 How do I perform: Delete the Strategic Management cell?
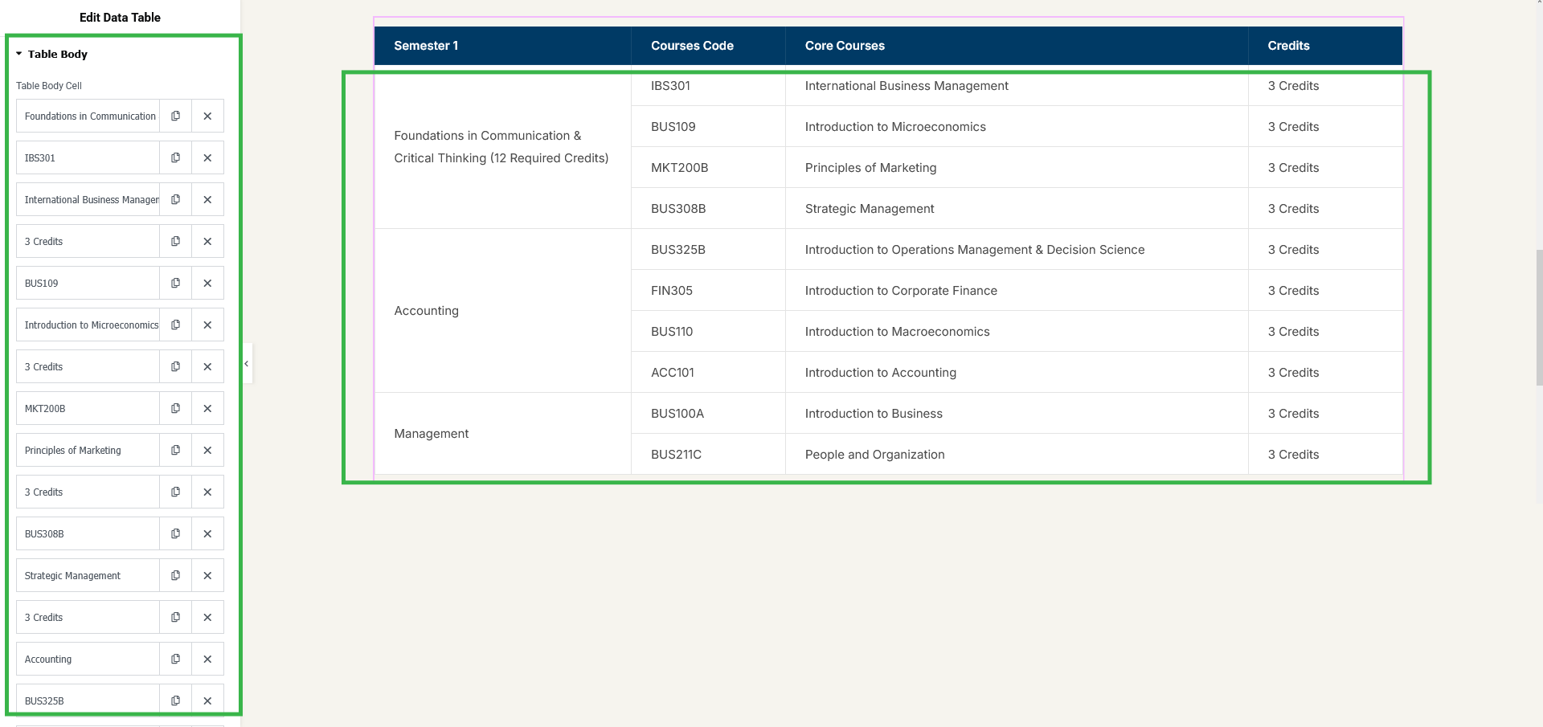207,576
